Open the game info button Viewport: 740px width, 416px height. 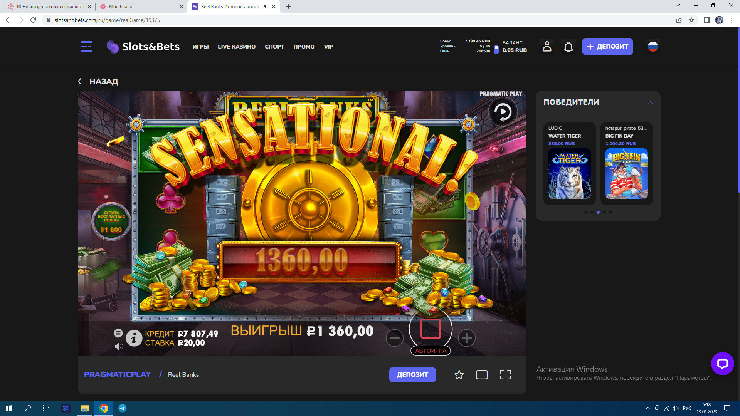[x=134, y=338]
